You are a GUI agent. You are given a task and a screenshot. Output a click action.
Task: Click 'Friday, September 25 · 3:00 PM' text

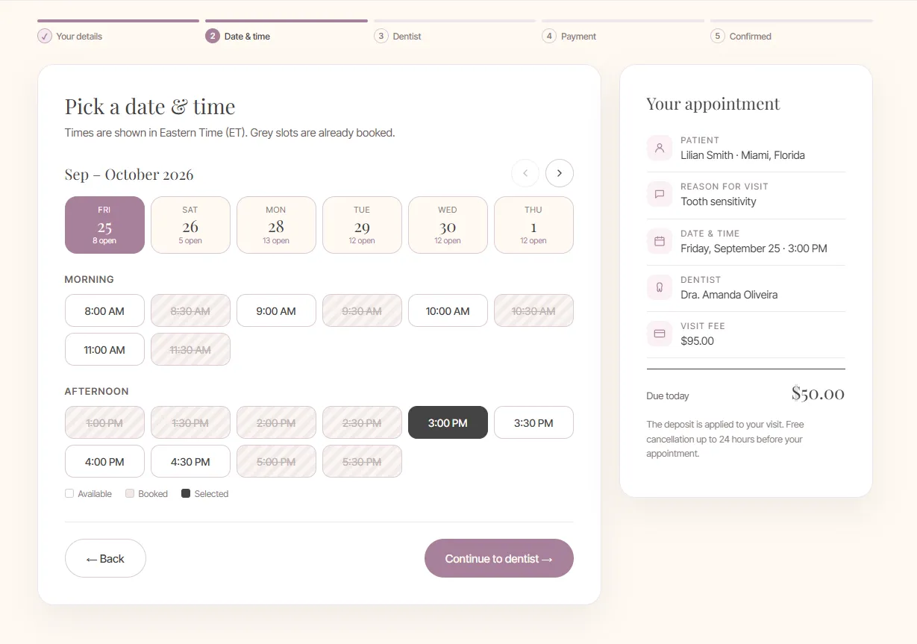tap(754, 248)
